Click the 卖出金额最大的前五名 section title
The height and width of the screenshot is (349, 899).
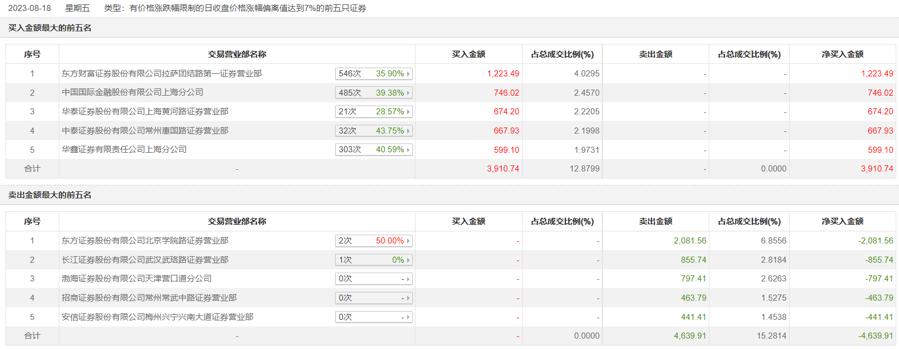50,195
